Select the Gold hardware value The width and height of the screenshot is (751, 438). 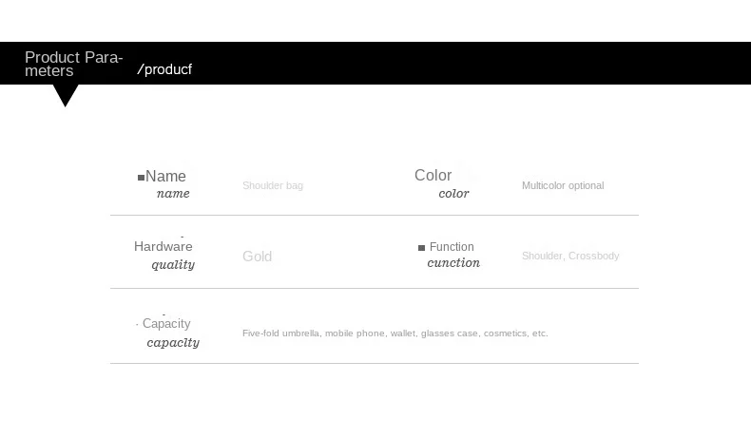coord(258,257)
